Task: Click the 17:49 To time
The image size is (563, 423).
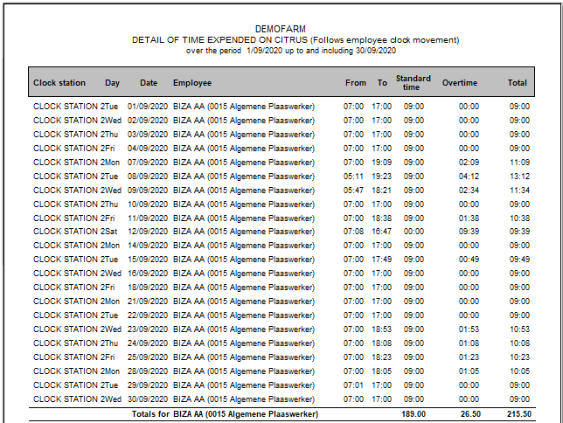Action: 382,260
